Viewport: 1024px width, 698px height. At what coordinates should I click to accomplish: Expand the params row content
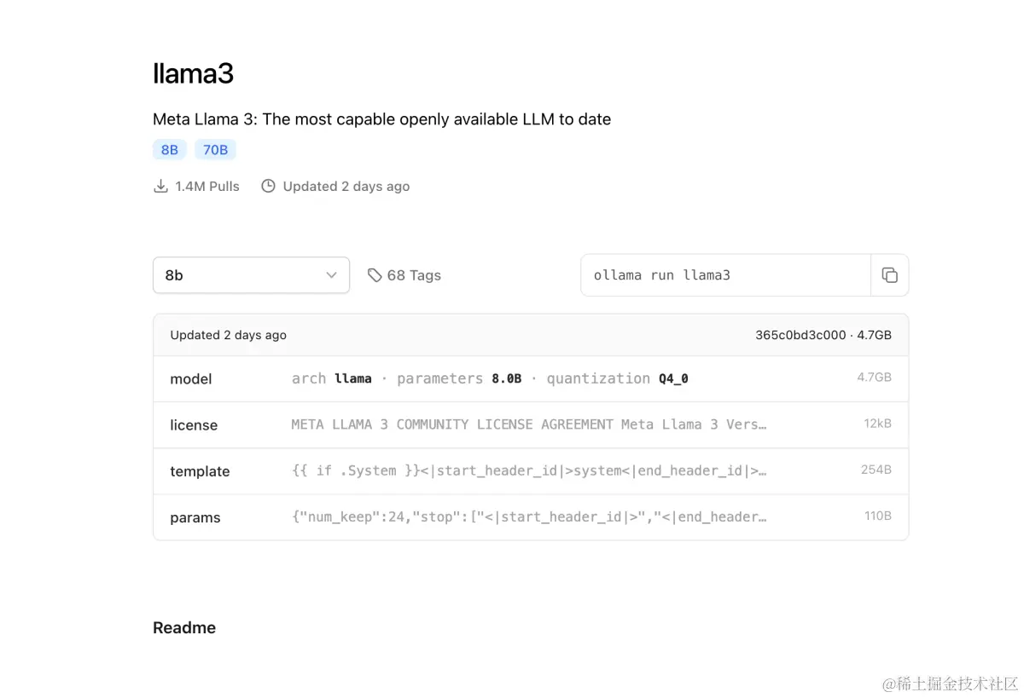click(x=531, y=516)
